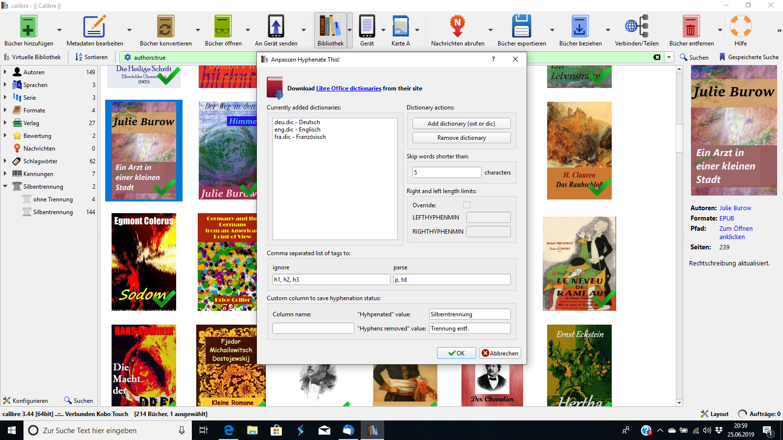Select Silbentrennung 144 sub-item
This screenshot has height=440, width=783.
(x=53, y=212)
